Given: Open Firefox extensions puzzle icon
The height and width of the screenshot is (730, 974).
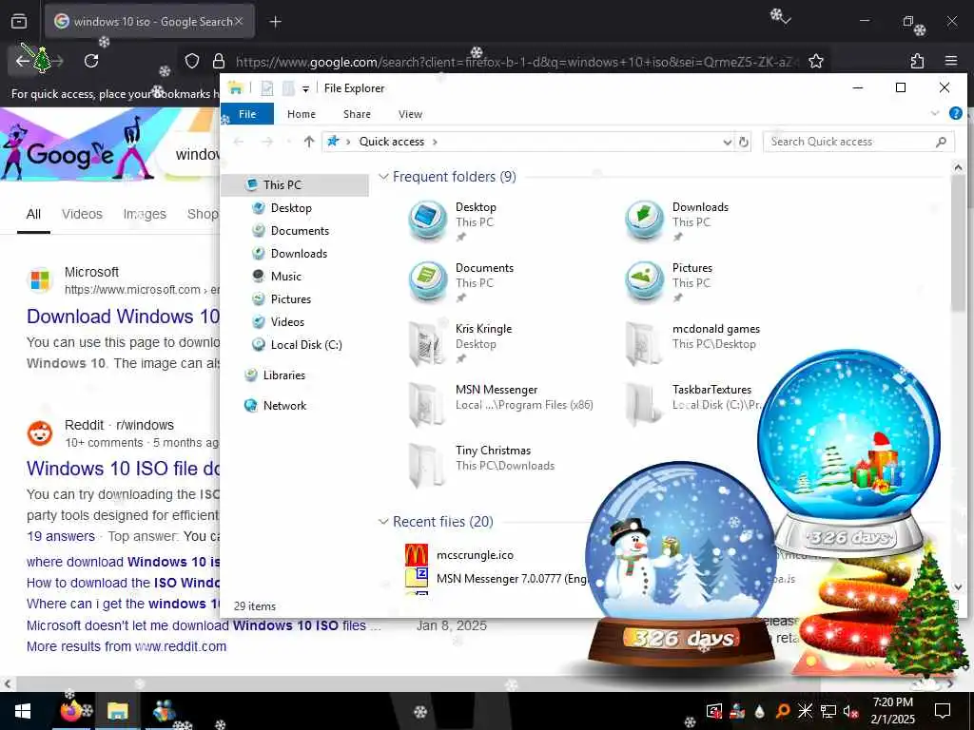Looking at the screenshot, I should [x=917, y=61].
